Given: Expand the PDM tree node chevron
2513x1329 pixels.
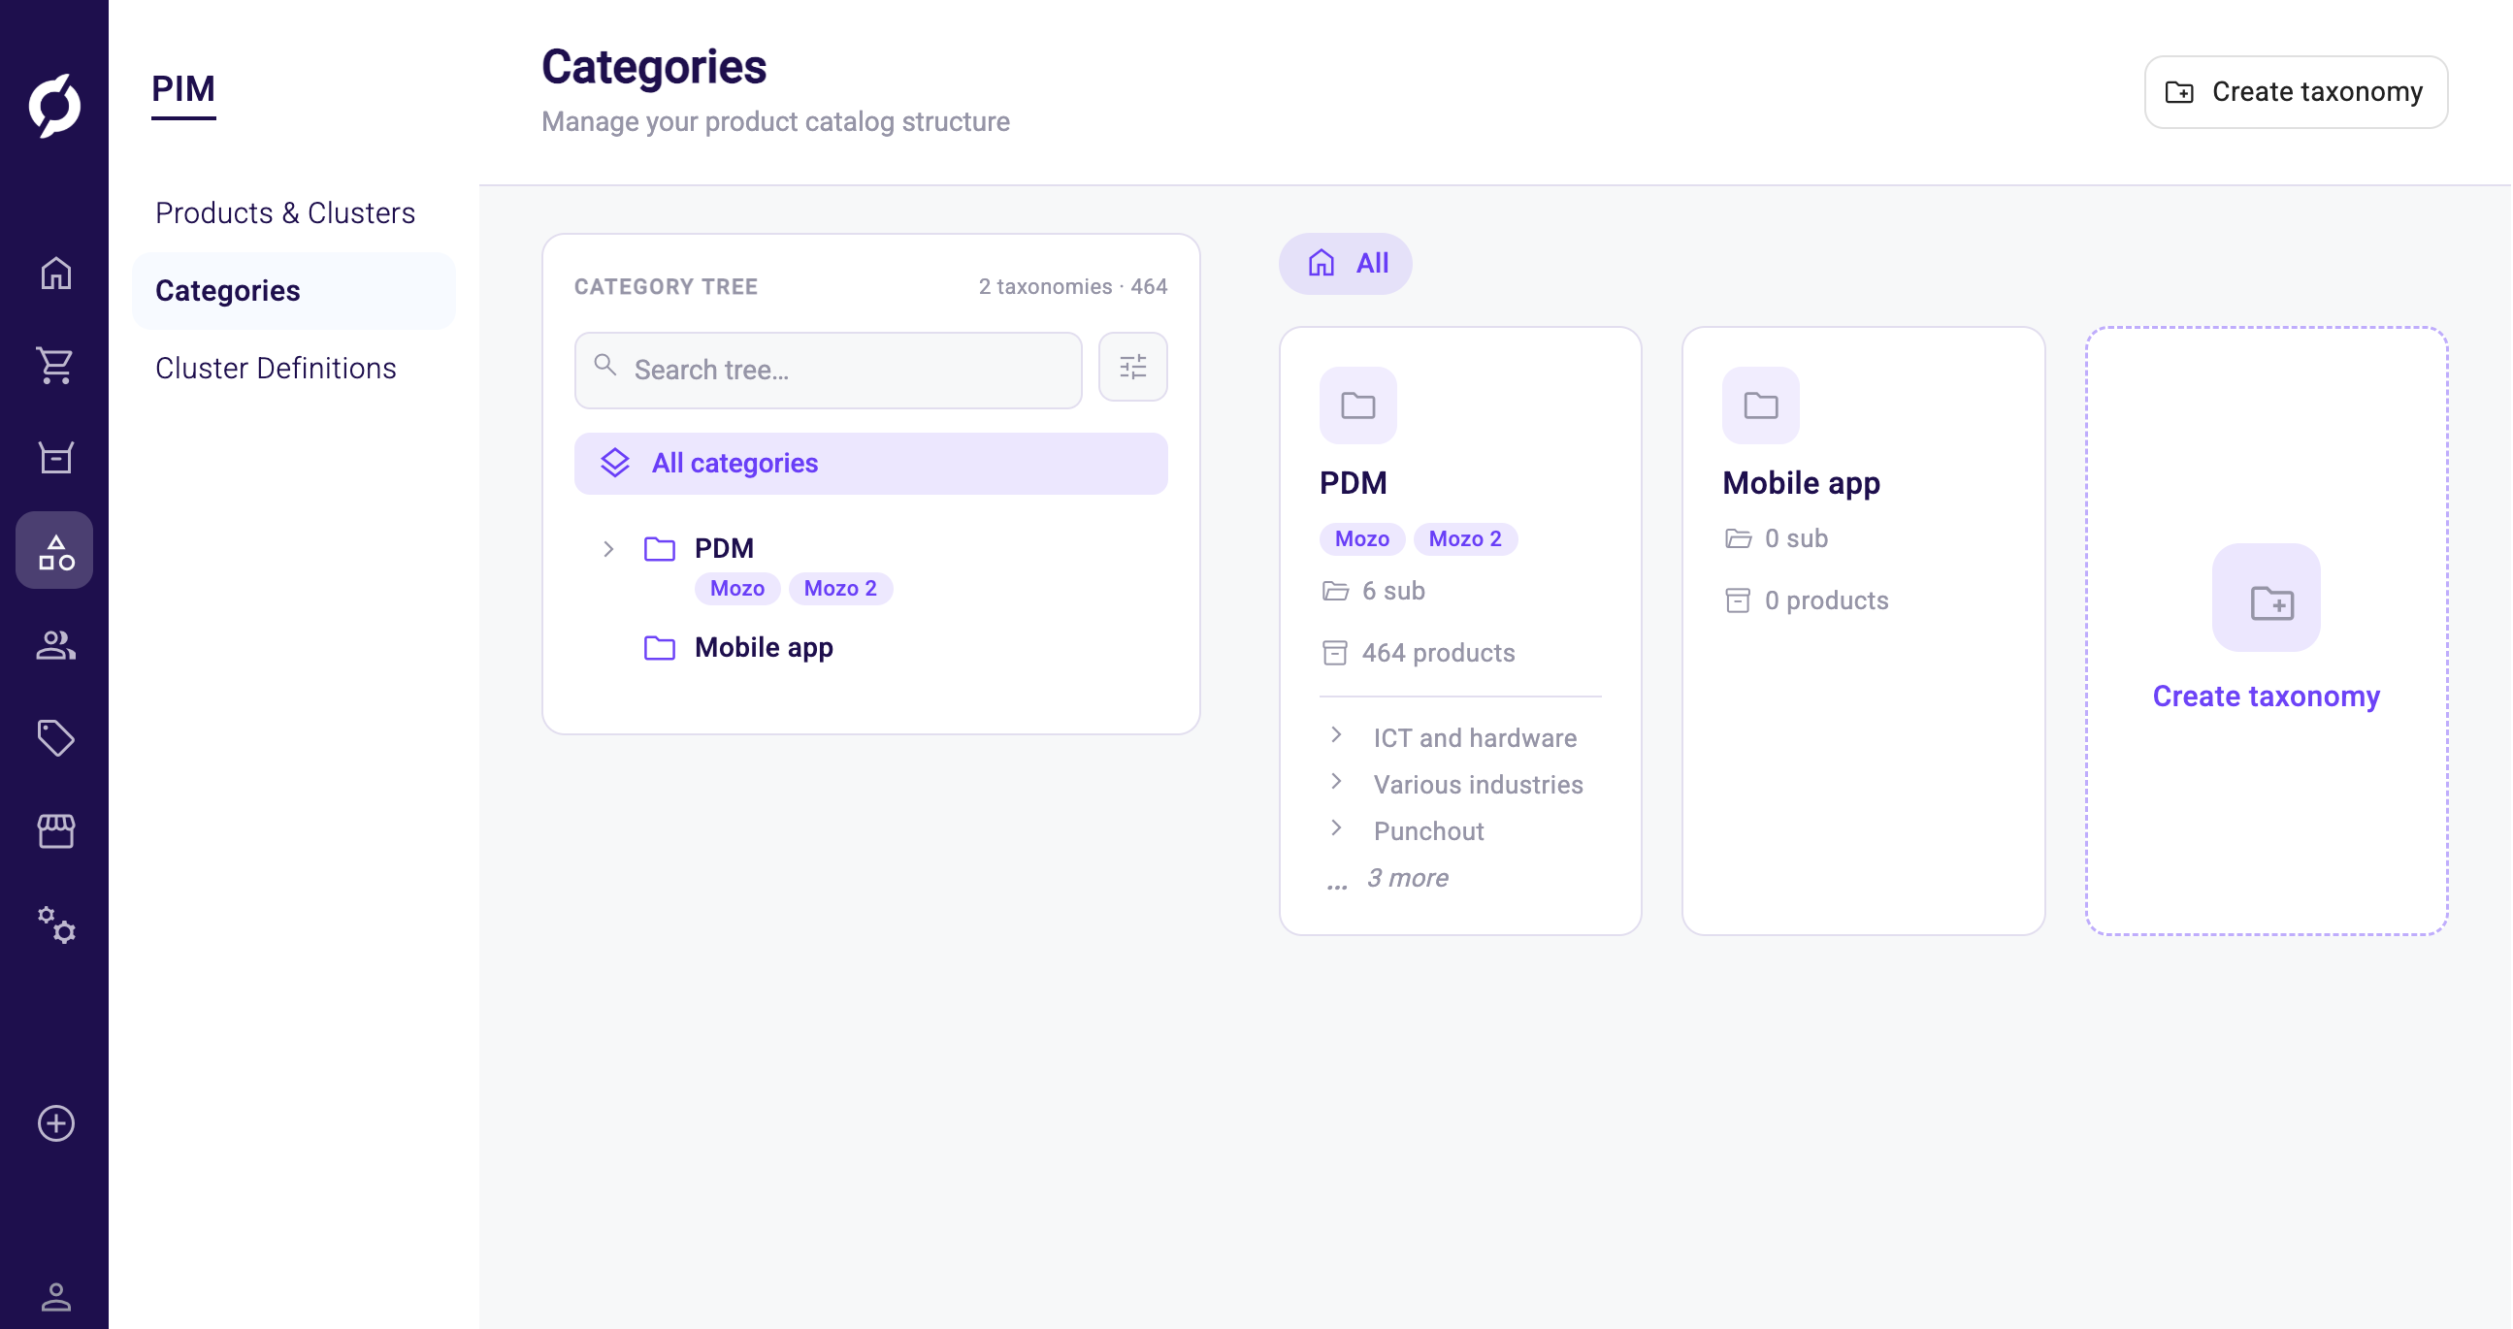Looking at the screenshot, I should coord(607,549).
